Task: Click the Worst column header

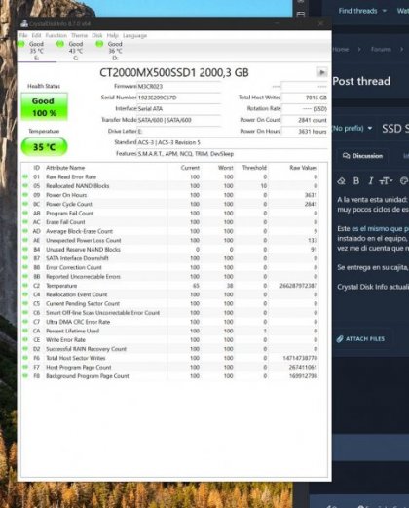Action: 225,168
